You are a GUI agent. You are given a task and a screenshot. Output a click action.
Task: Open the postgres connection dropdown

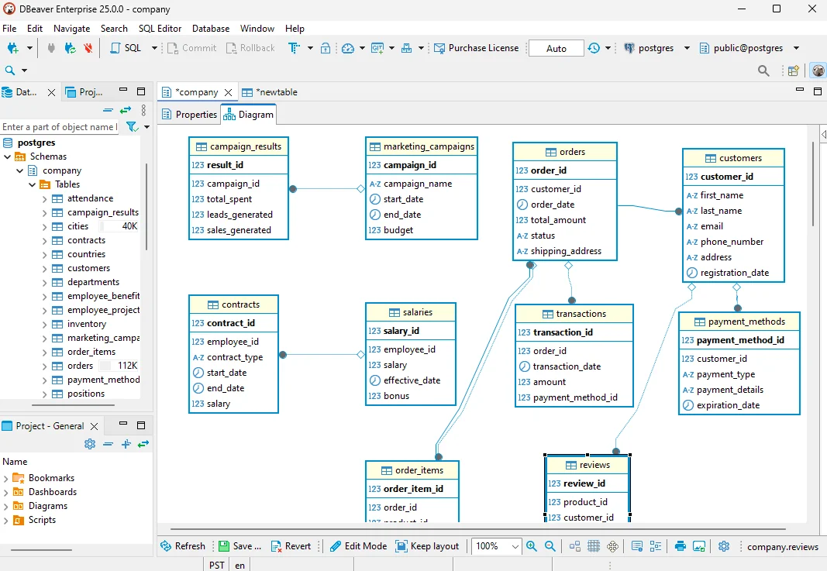(x=687, y=48)
